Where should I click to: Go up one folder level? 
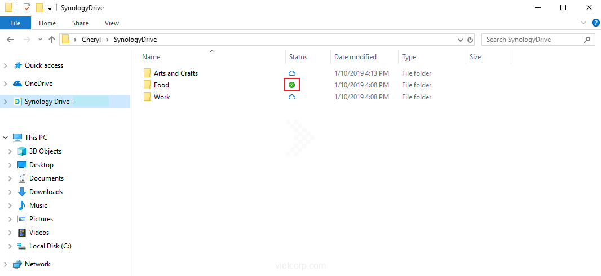(x=52, y=40)
